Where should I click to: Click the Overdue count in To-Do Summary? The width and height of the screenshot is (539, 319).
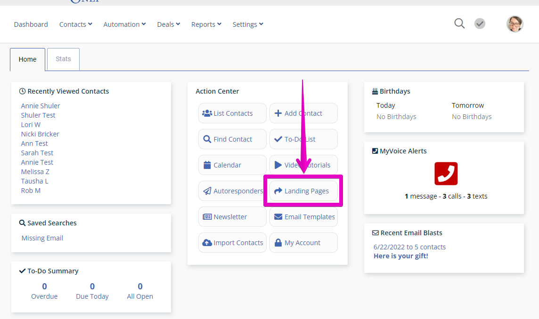(x=44, y=286)
